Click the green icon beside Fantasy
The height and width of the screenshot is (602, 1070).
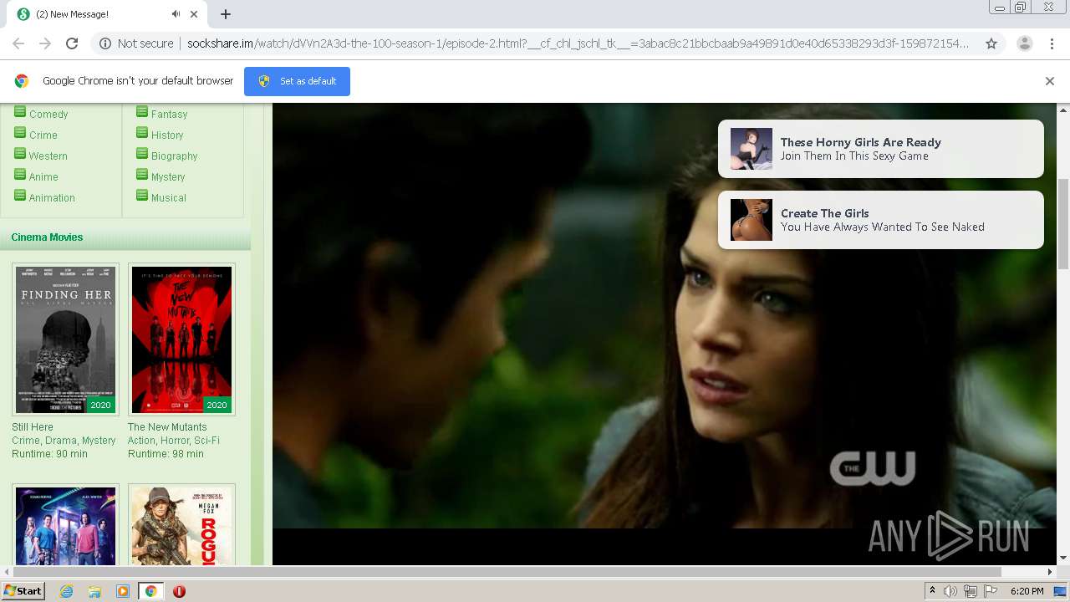[x=142, y=112]
